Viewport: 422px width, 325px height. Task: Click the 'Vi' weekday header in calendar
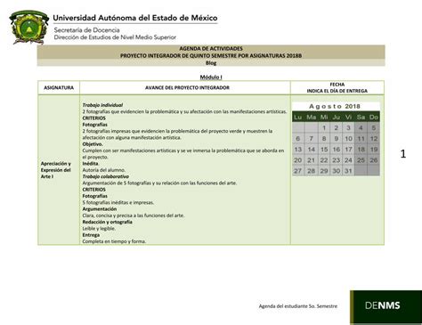click(x=348, y=118)
